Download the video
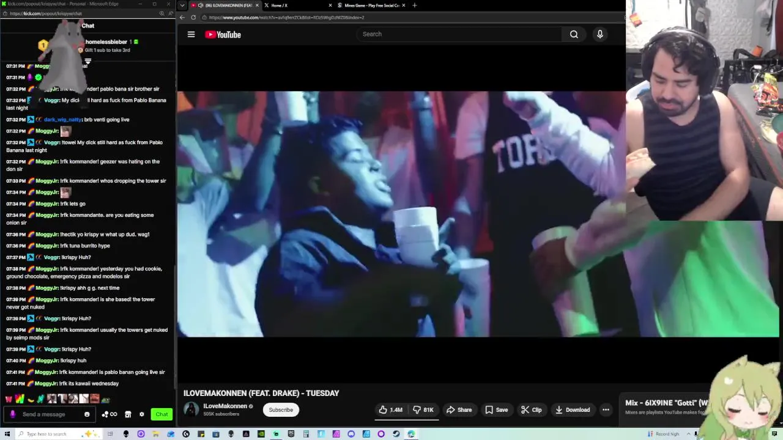This screenshot has height=440, width=783. [x=572, y=410]
